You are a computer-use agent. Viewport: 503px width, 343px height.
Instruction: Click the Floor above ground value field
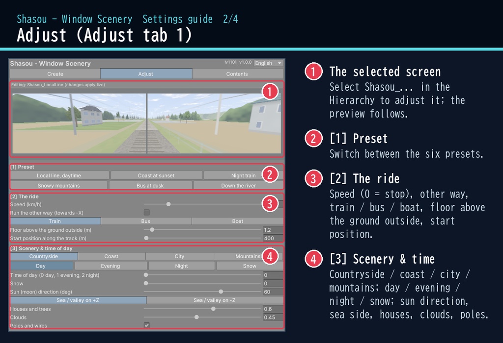point(273,230)
